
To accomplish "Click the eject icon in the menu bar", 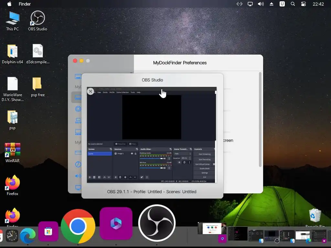I will (x=272, y=4).
